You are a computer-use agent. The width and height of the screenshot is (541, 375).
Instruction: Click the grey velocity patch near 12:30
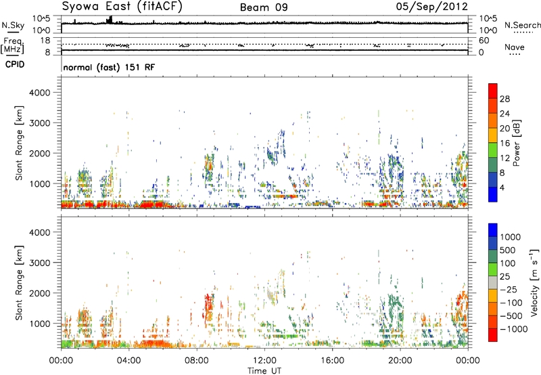click(x=271, y=295)
